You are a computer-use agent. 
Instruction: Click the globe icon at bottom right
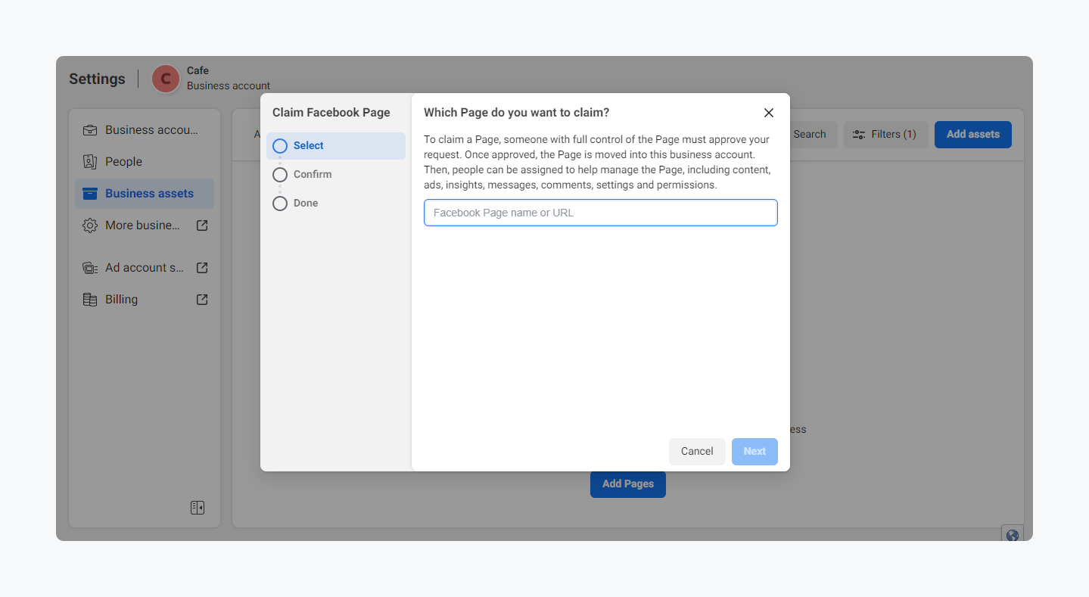coord(1012,535)
